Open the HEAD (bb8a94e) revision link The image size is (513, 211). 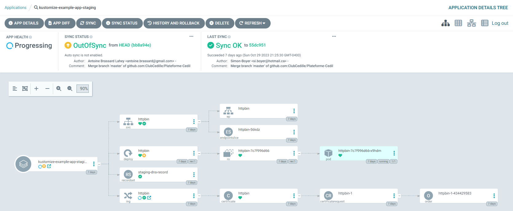coord(135,45)
